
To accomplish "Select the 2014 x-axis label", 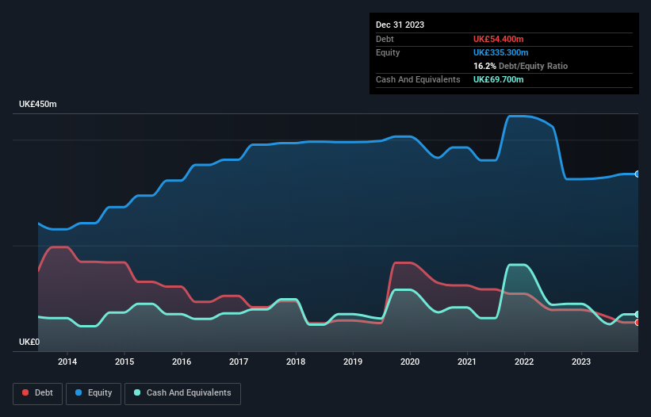I will (x=67, y=362).
